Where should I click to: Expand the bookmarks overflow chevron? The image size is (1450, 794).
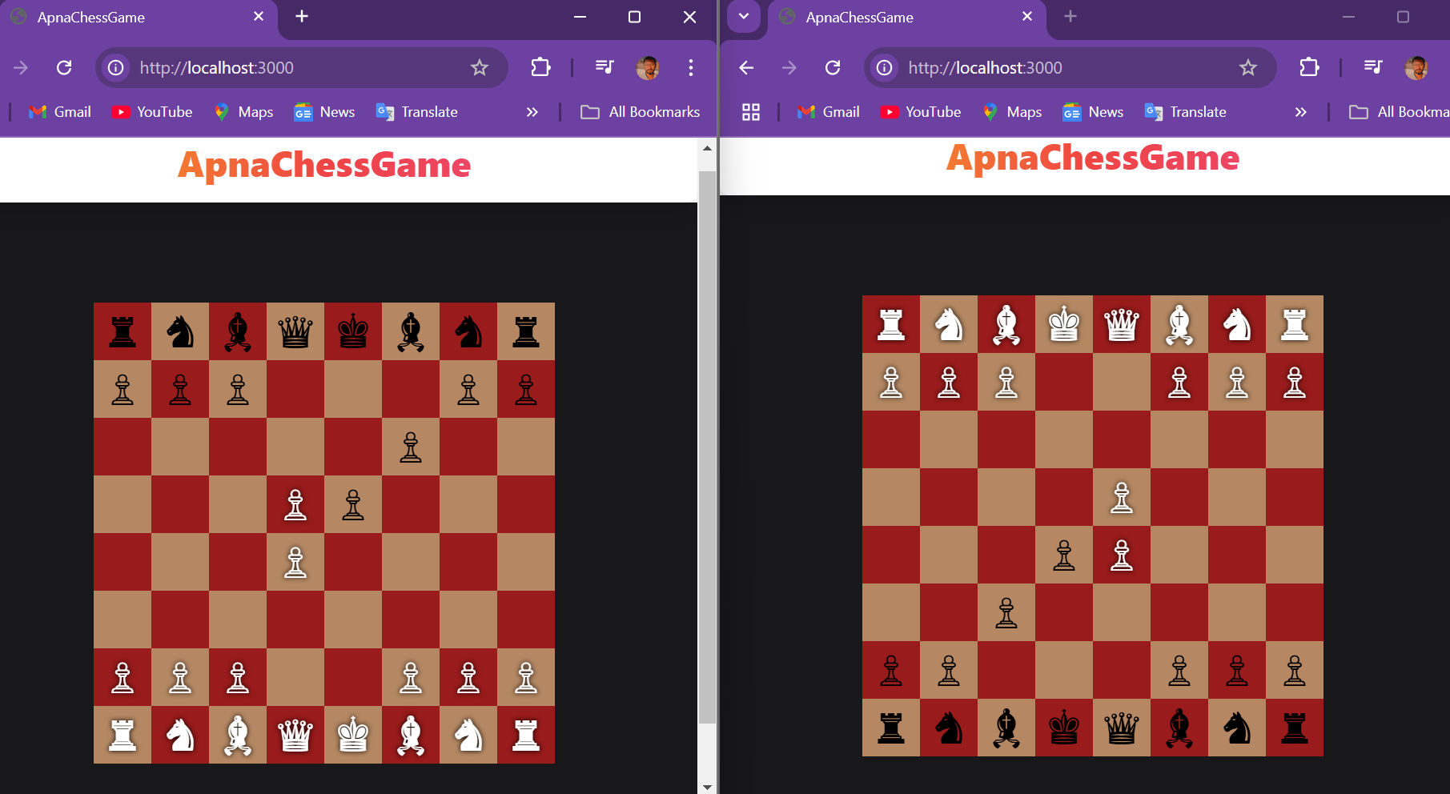click(x=532, y=111)
